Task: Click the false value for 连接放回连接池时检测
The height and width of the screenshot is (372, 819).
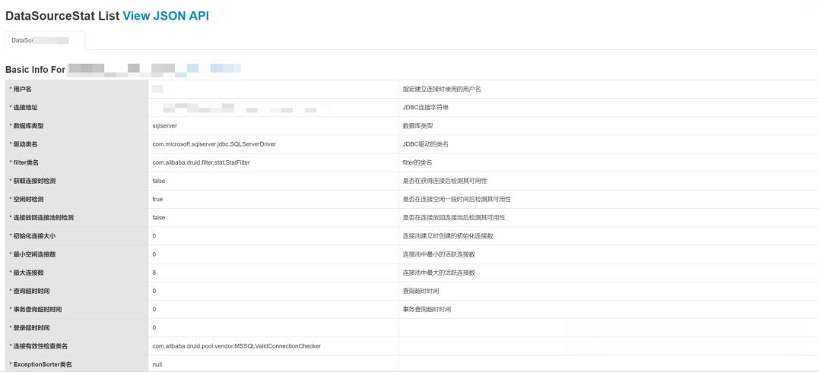Action: (158, 217)
